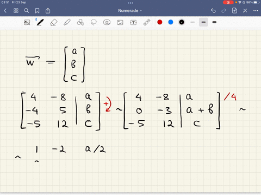Choose the blue pen color
This screenshot has width=261, height=195.
tap(171, 22)
